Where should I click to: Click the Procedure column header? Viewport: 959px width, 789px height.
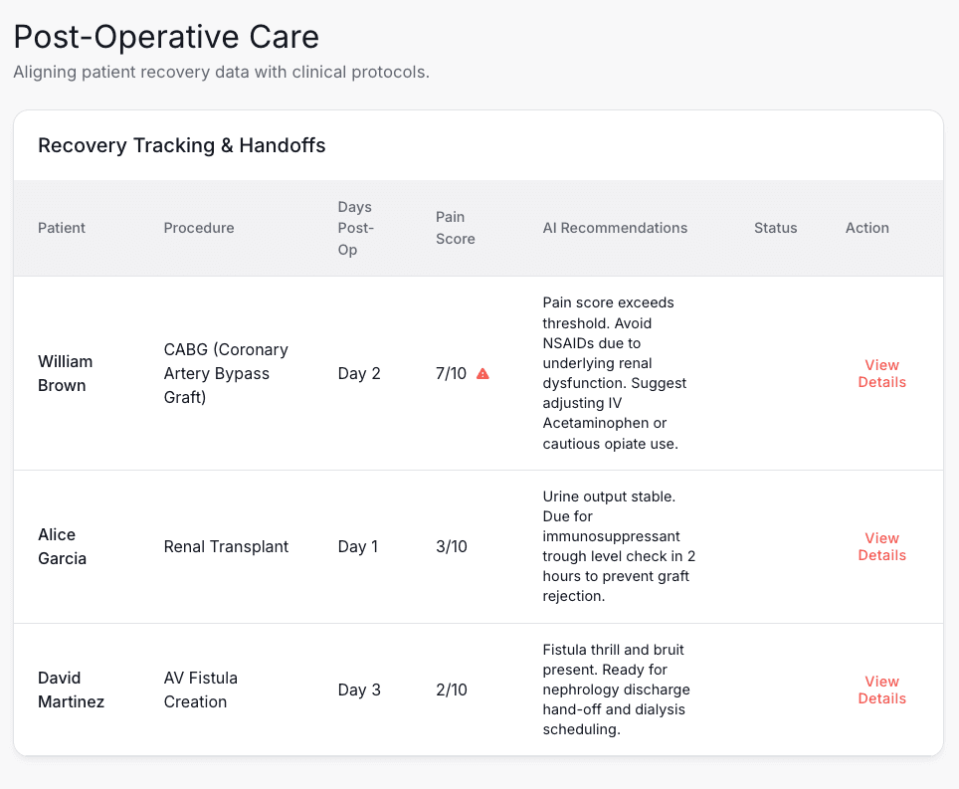(199, 228)
